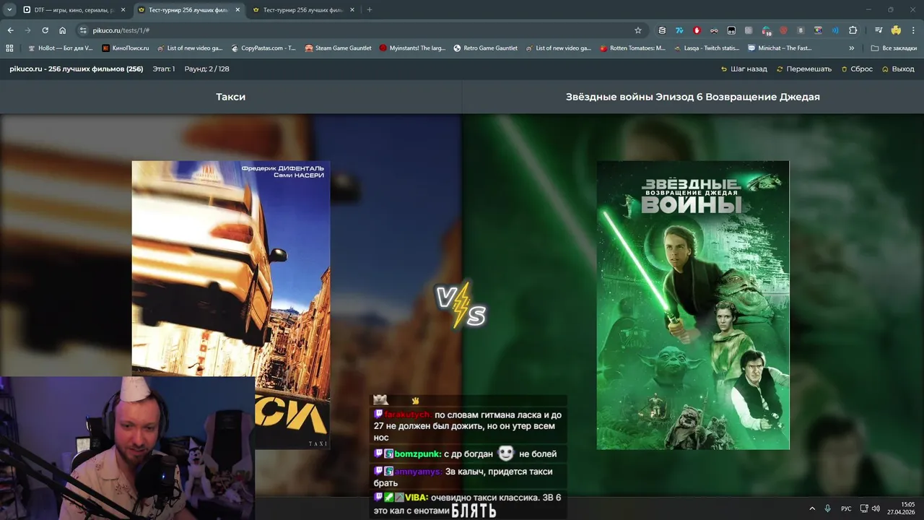This screenshot has height=520, width=924.
Task: Expand the system tray hidden icons chevron
Action: click(812, 508)
